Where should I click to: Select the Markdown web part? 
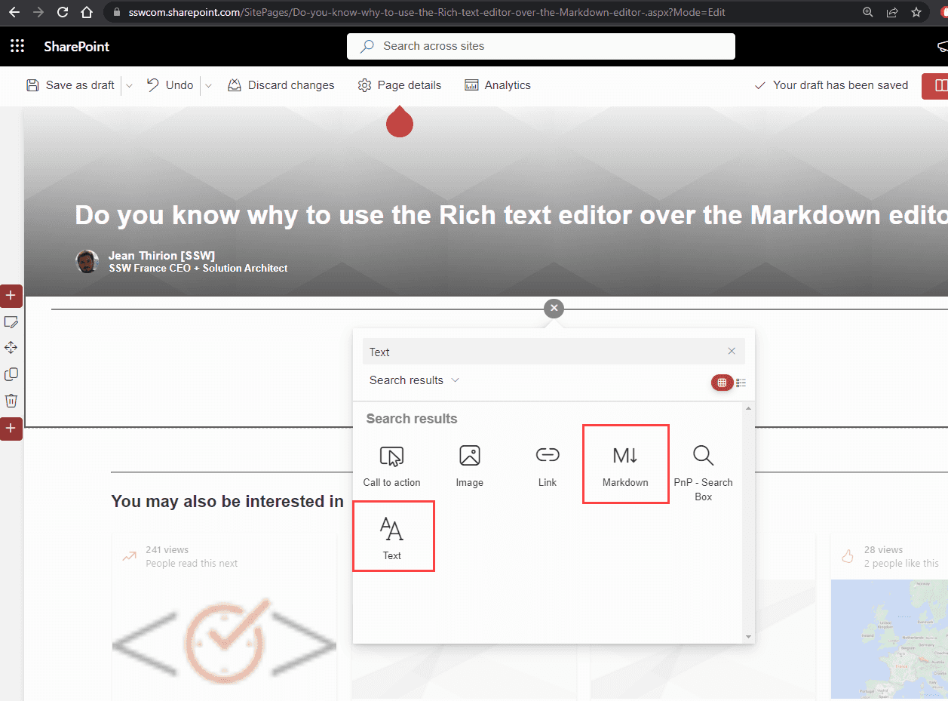click(625, 464)
